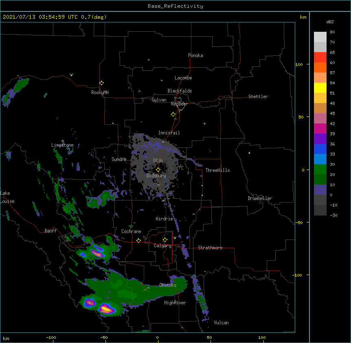
Task: Click the Innisfail city label
Action: tap(169, 133)
